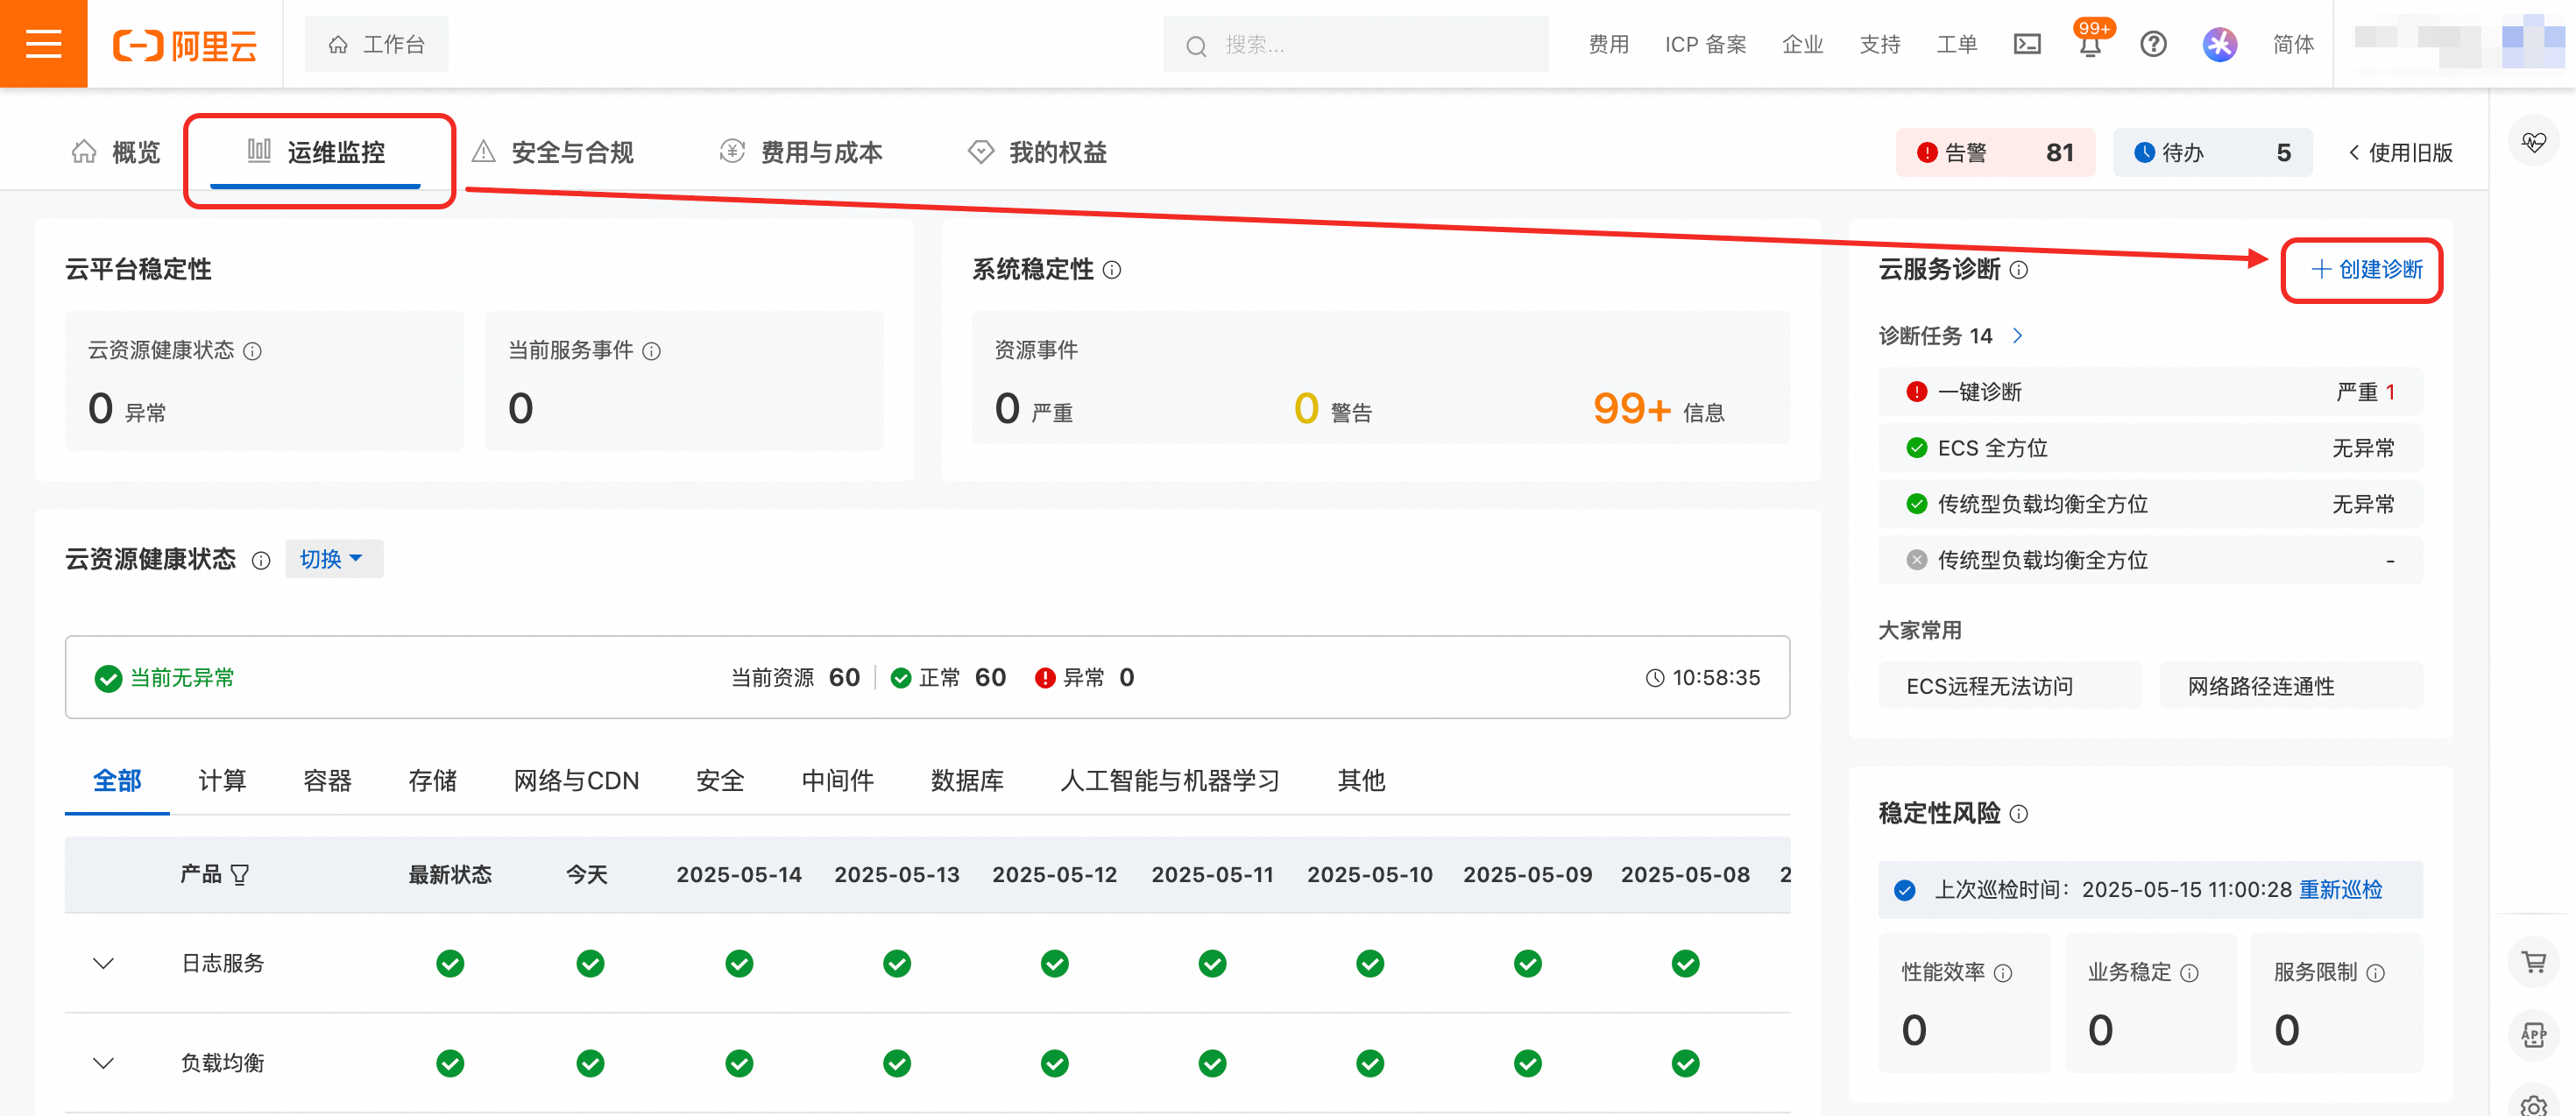Click the shopping cart sidebar icon
Viewport: 2576px width, 1116px height.
[2533, 962]
